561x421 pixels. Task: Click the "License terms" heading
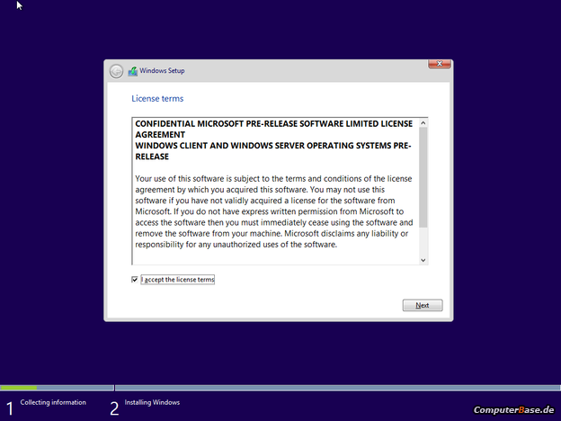coord(157,98)
